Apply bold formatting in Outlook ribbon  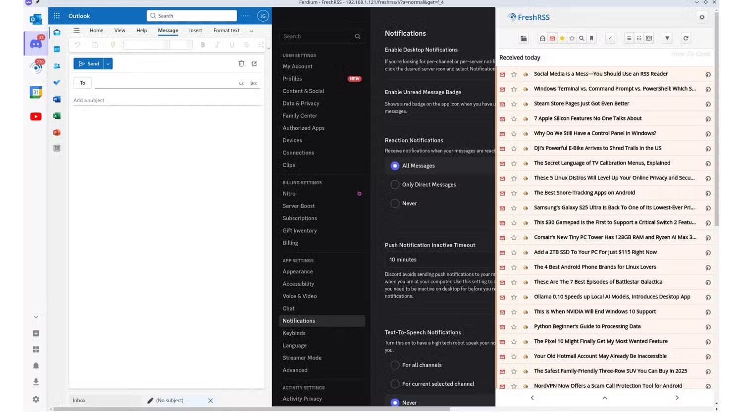(203, 45)
